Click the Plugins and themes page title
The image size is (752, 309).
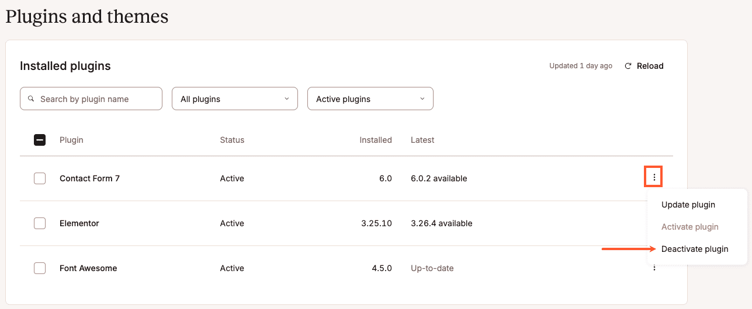coord(87,16)
